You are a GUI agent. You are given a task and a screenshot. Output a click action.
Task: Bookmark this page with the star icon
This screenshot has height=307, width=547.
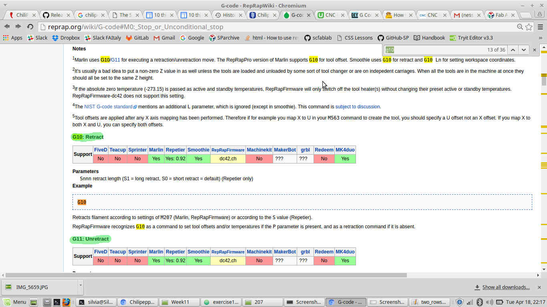coord(529,27)
